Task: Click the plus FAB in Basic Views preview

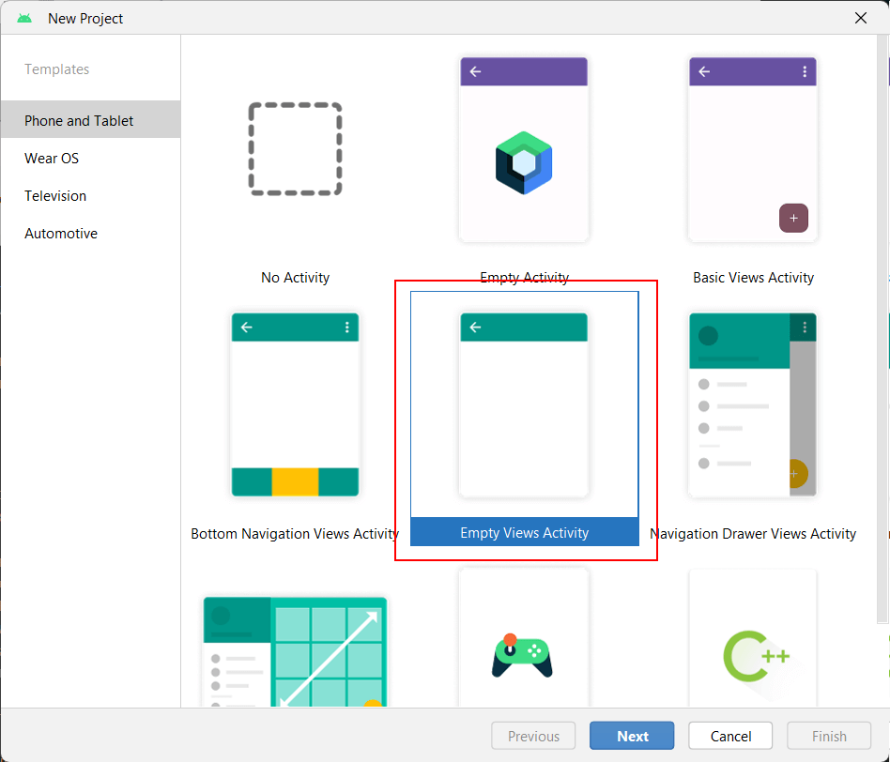Action: point(793,218)
